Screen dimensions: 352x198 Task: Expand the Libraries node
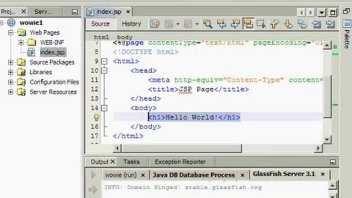pos(10,72)
